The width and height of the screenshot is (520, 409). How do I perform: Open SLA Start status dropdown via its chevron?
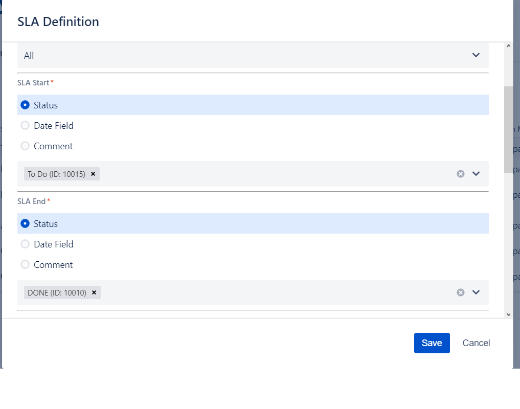pyautogui.click(x=476, y=174)
